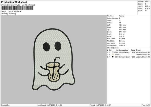Image resolution: width=151 pixels, height=107 pixels.
Task: Click the Total Bobbin value '158.92ft'
Action: click(122, 46)
